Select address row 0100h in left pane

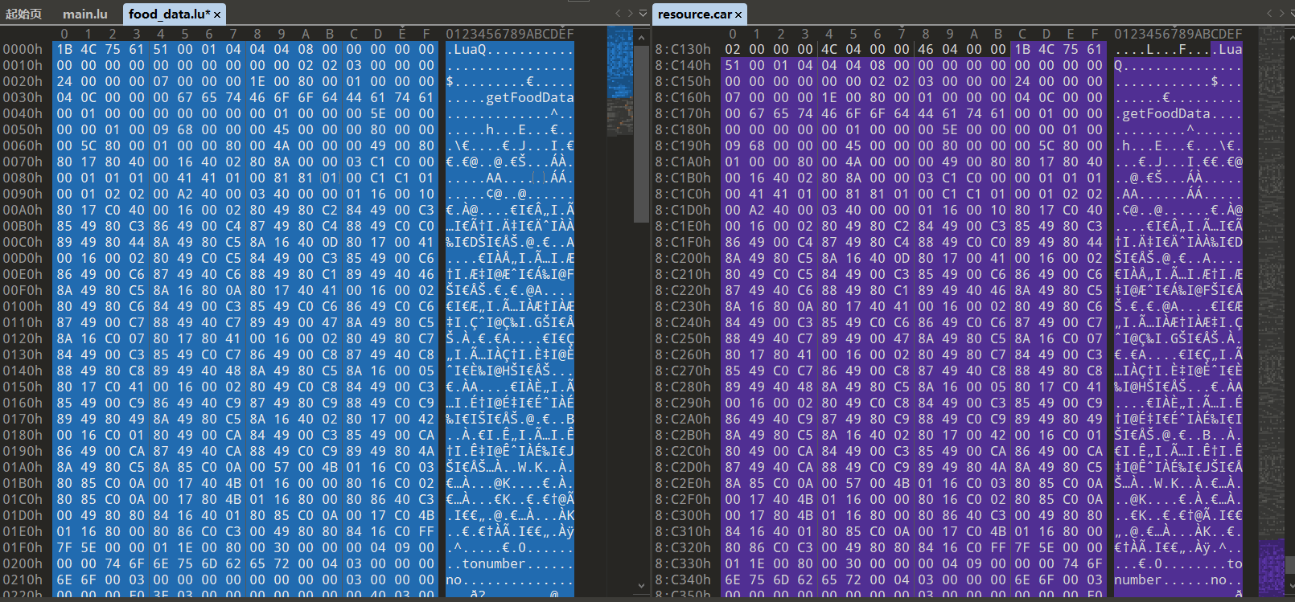tap(23, 306)
